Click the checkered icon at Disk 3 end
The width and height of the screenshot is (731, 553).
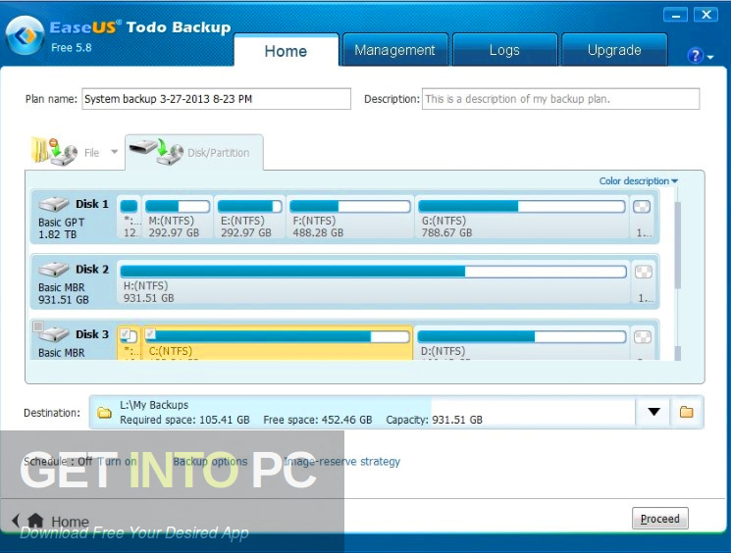pyautogui.click(x=643, y=337)
